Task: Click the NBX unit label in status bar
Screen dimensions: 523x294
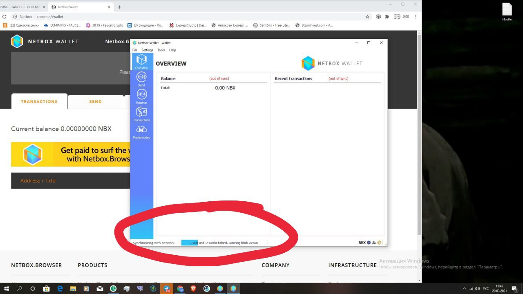Action: [x=362, y=243]
